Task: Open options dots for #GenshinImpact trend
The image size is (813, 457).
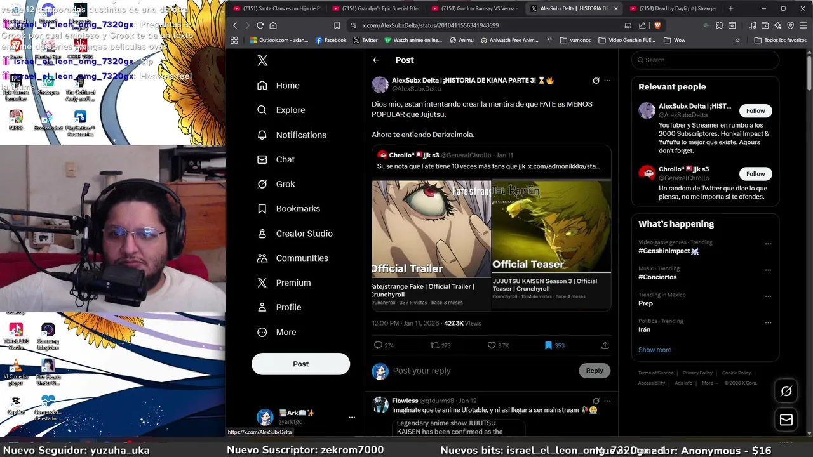Action: 768,244
